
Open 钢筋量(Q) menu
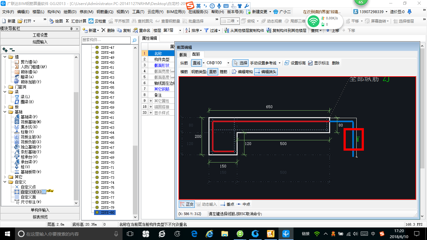point(105,12)
